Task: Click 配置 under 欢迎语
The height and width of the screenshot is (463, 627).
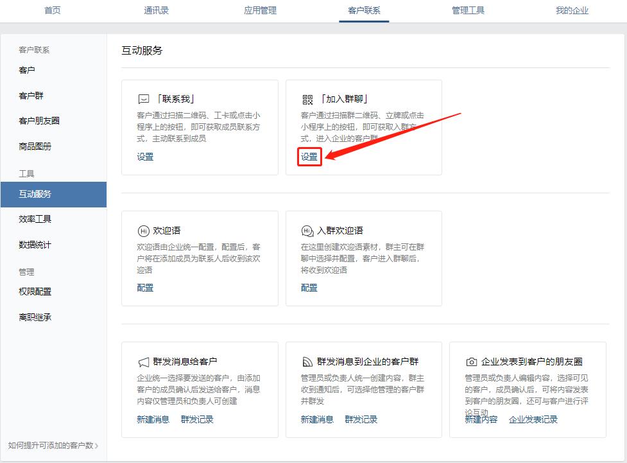Action: (145, 287)
